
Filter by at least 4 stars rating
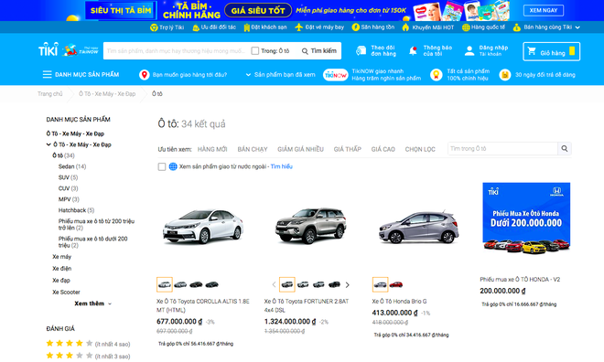88,344
